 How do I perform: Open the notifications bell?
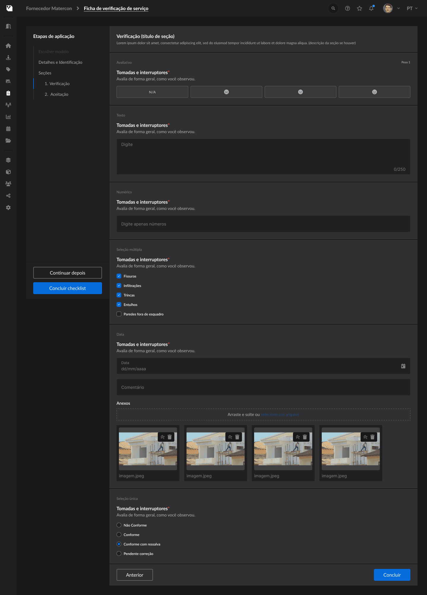pyautogui.click(x=371, y=8)
